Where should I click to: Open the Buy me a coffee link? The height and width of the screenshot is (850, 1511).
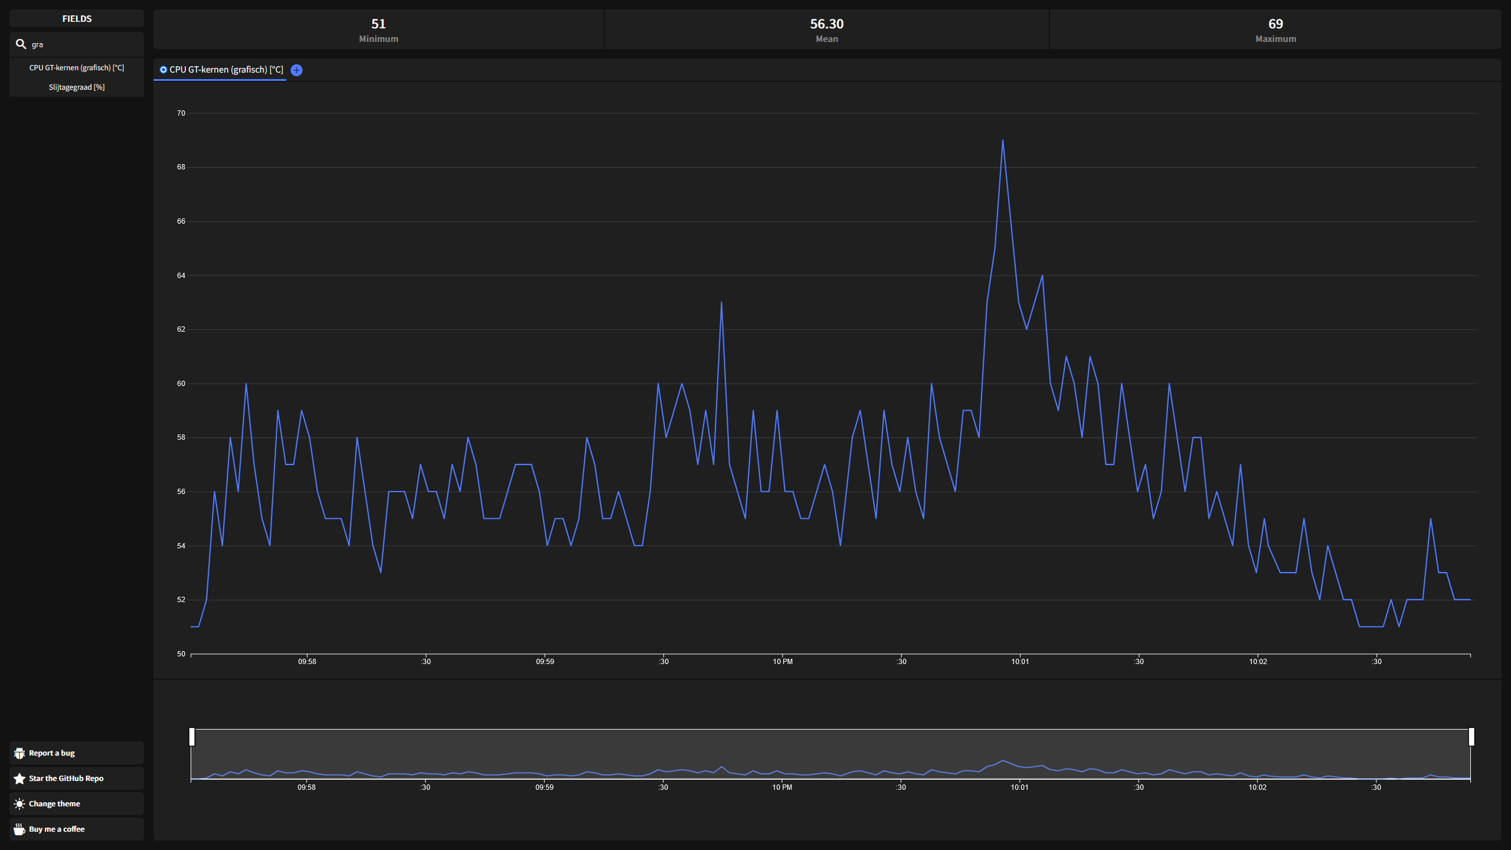click(57, 829)
